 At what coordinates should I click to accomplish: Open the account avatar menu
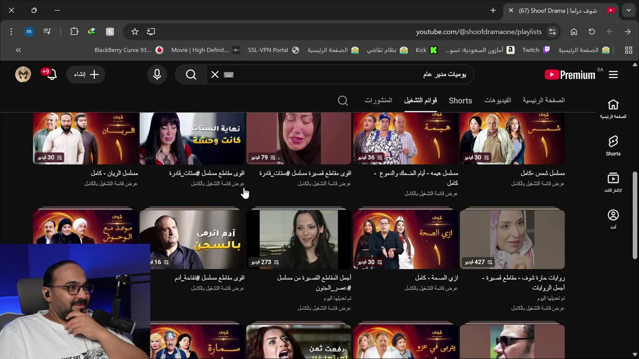[x=23, y=74]
